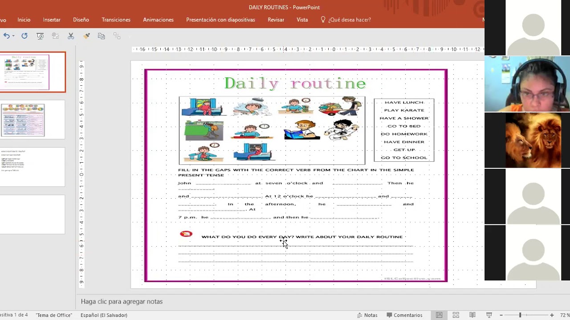Viewport: 570px width, 320px height.
Task: Open the undo history dropdown arrow
Action: pos(13,36)
